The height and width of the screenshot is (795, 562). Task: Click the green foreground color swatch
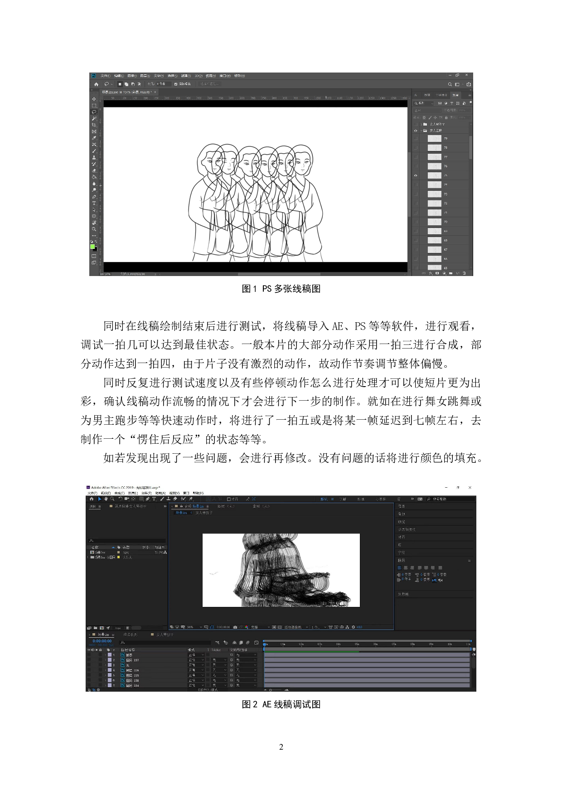(x=92, y=247)
